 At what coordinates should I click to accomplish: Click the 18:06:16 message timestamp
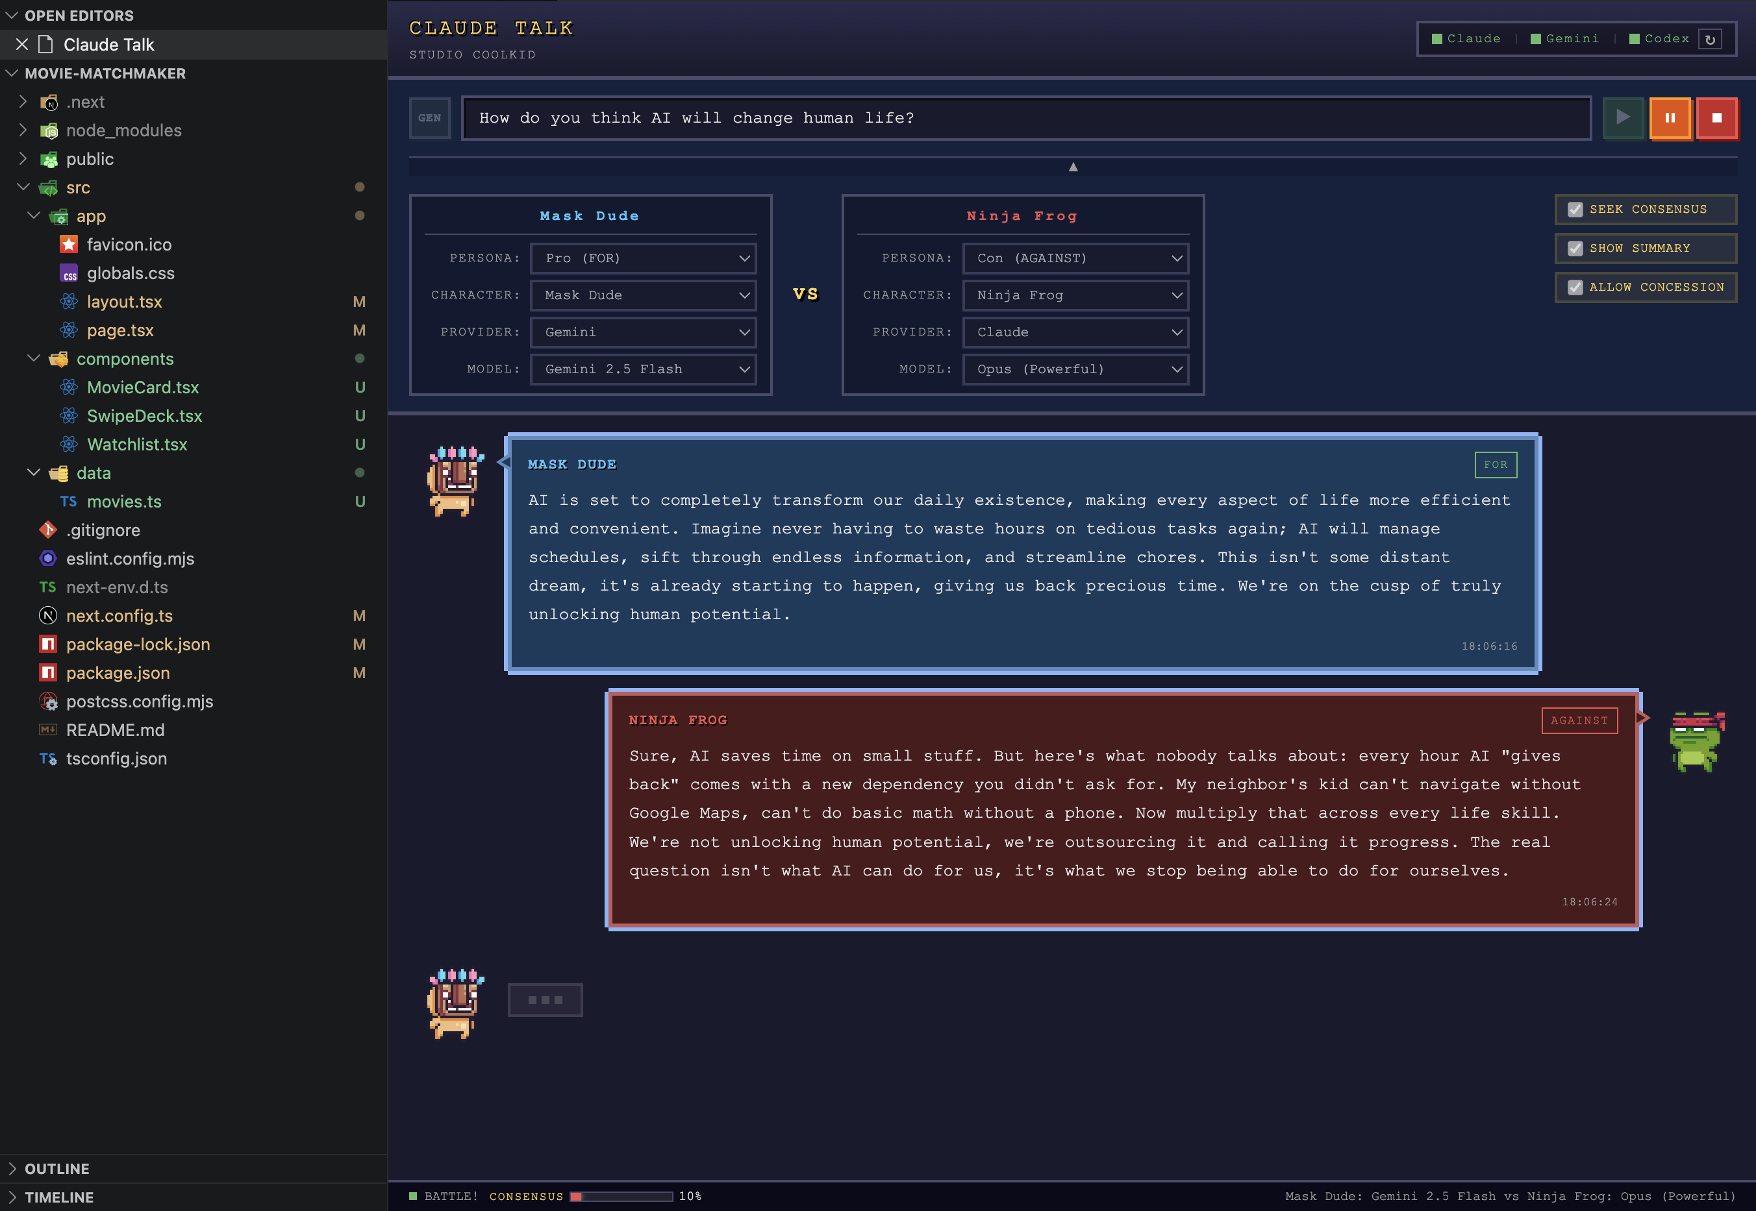(x=1490, y=646)
